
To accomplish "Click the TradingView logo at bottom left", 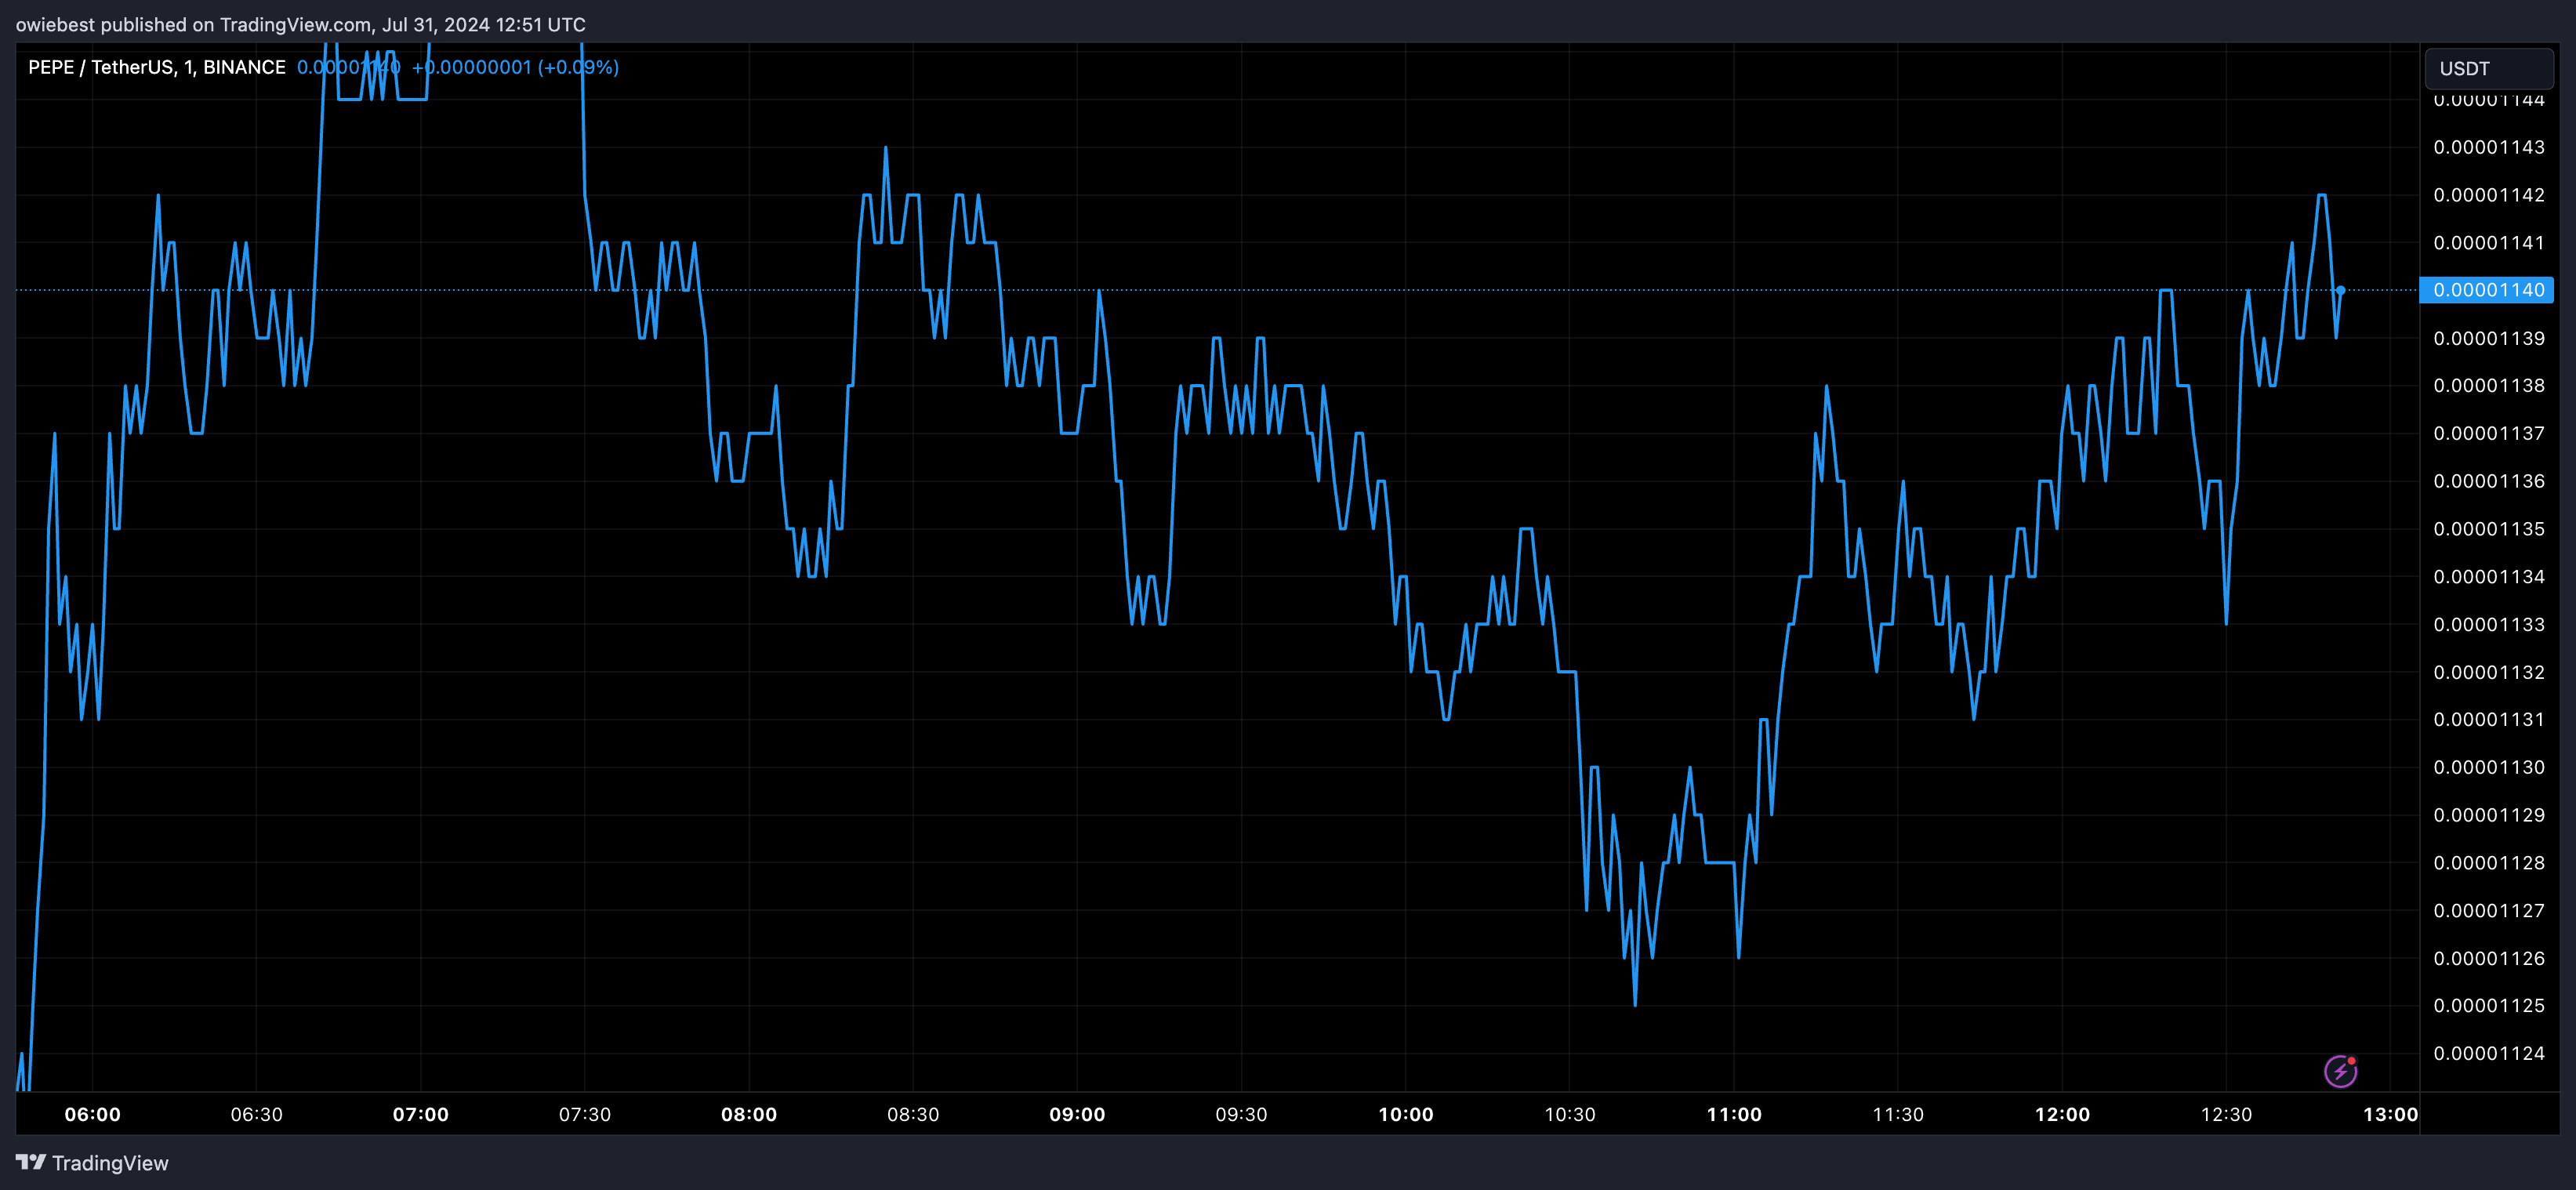I will pos(92,1163).
